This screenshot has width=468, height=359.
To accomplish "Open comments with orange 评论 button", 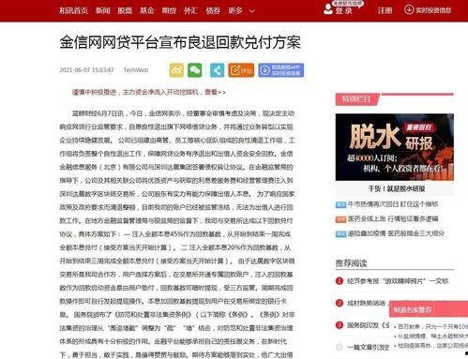I will pos(241,70).
